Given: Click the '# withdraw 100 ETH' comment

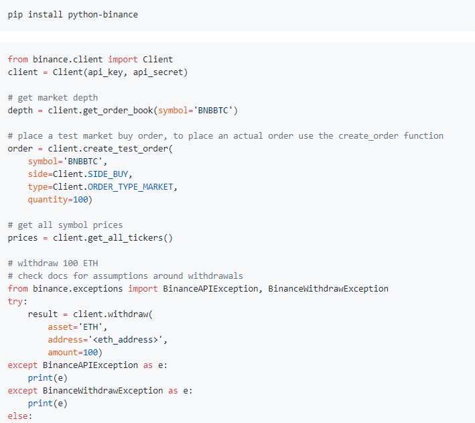Looking at the screenshot, I should click(53, 263).
